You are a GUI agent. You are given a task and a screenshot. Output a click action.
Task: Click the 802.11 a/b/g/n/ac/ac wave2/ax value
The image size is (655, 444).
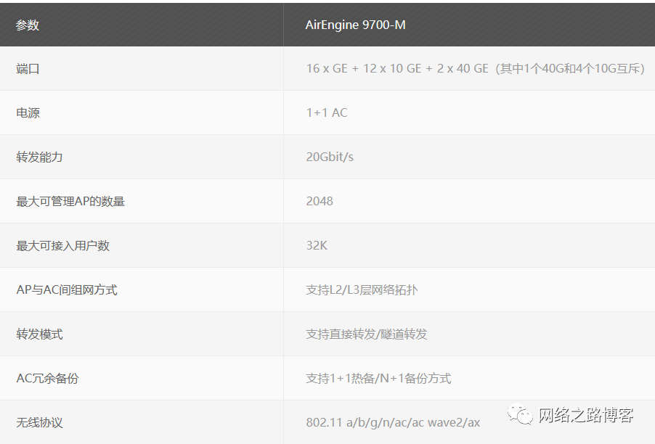click(x=393, y=422)
